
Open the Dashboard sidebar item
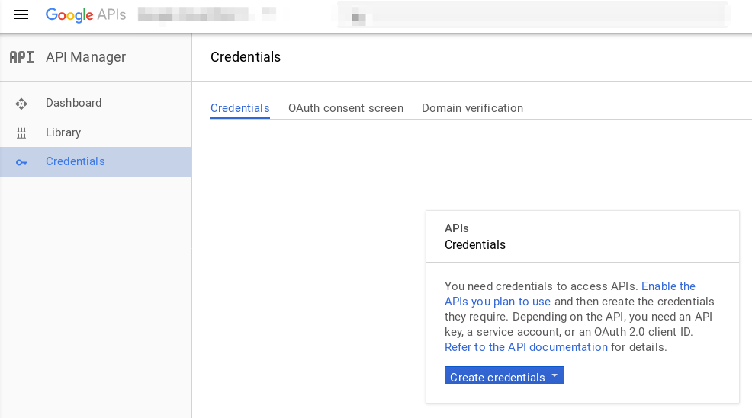[x=96, y=103]
